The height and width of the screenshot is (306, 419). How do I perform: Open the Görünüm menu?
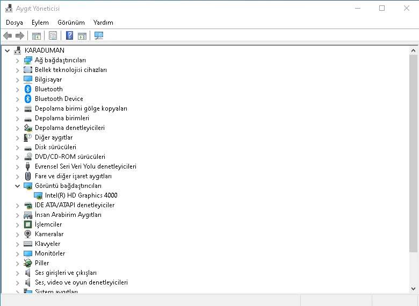pos(71,23)
